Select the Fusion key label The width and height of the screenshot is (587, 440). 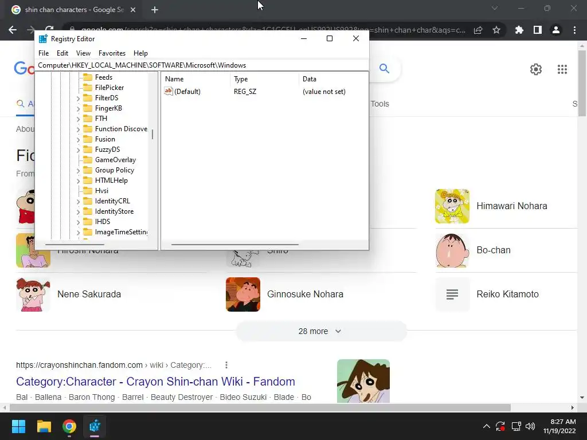click(105, 139)
